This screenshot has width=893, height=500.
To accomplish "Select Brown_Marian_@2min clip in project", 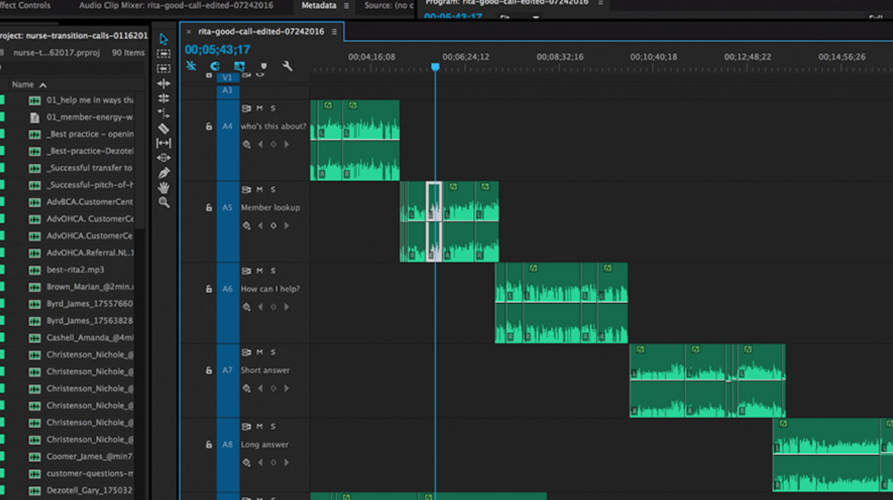I will pyautogui.click(x=90, y=287).
